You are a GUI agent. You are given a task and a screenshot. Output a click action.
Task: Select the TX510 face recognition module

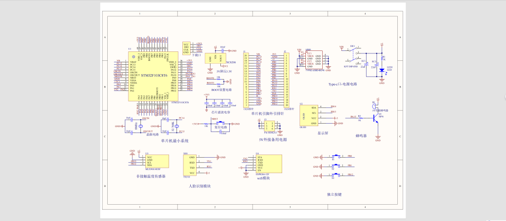point(190,165)
